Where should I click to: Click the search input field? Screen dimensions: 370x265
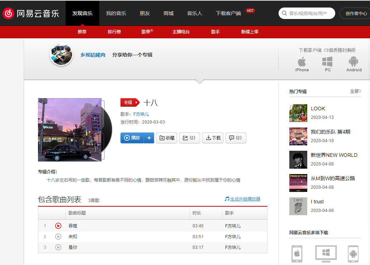point(310,13)
